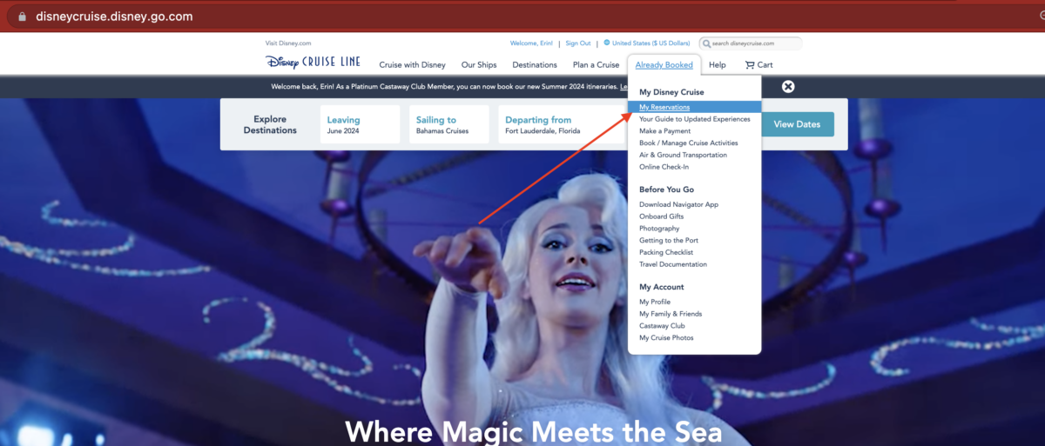Click the Before You Go heading
This screenshot has width=1045, height=446.
[666, 190]
